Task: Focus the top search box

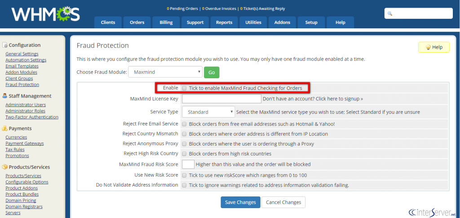Action: click(x=419, y=13)
